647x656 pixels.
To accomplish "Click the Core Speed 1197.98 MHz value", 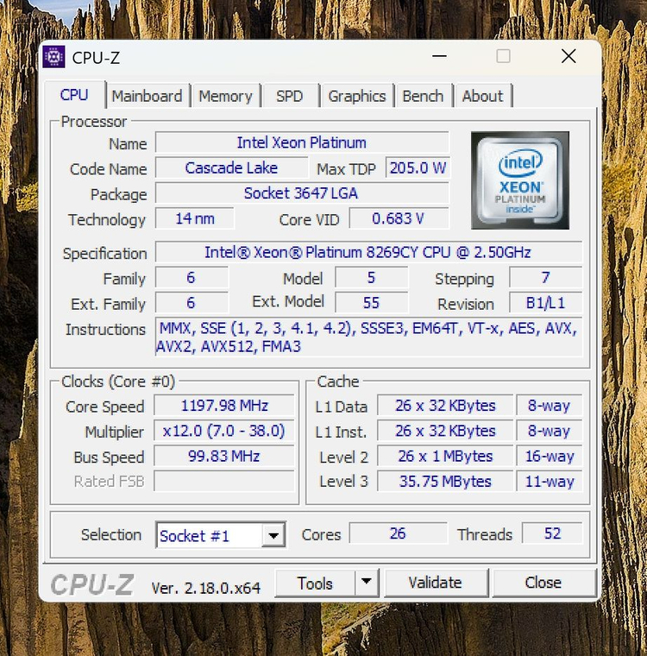I will [224, 406].
